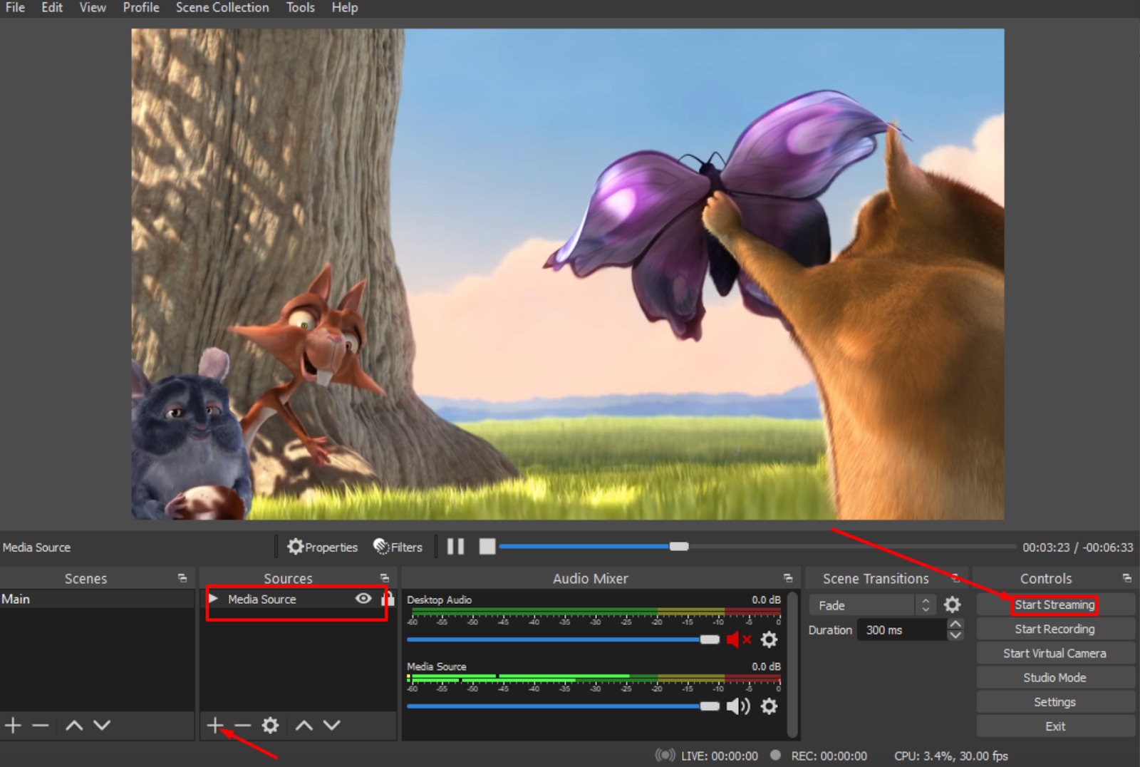Click Start Virtual Camera

[x=1055, y=653]
